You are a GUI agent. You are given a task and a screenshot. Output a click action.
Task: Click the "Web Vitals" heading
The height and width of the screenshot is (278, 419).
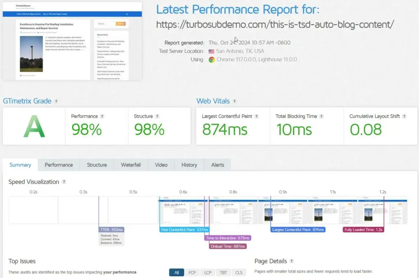click(x=213, y=101)
